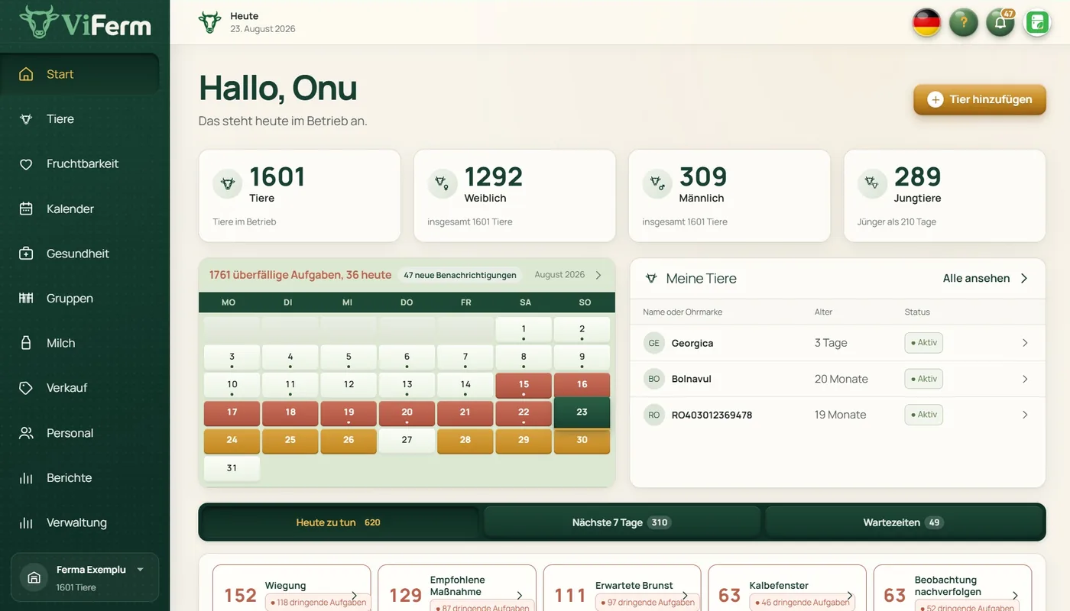
Task: Open the Gruppen sidebar item
Action: [80, 299]
